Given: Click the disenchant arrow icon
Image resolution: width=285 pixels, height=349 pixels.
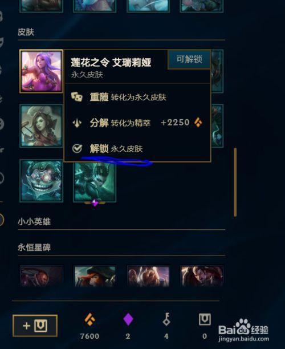Looking at the screenshot, I should coord(77,123).
